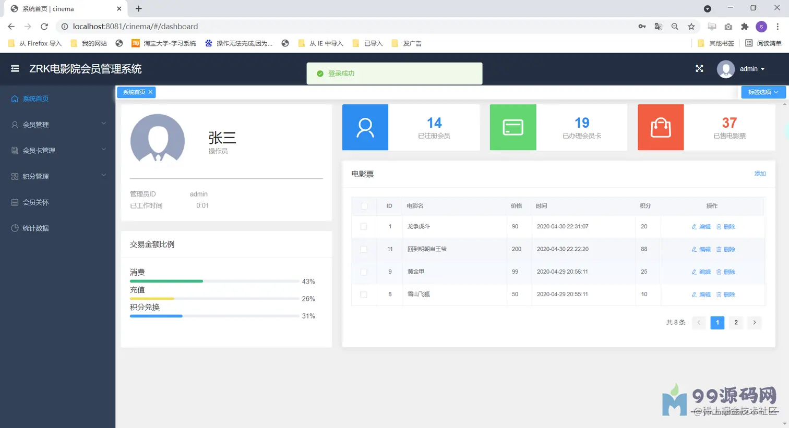This screenshot has width=789, height=428.
Task: Open 会员关怀 in the sidebar
Action: [57, 202]
